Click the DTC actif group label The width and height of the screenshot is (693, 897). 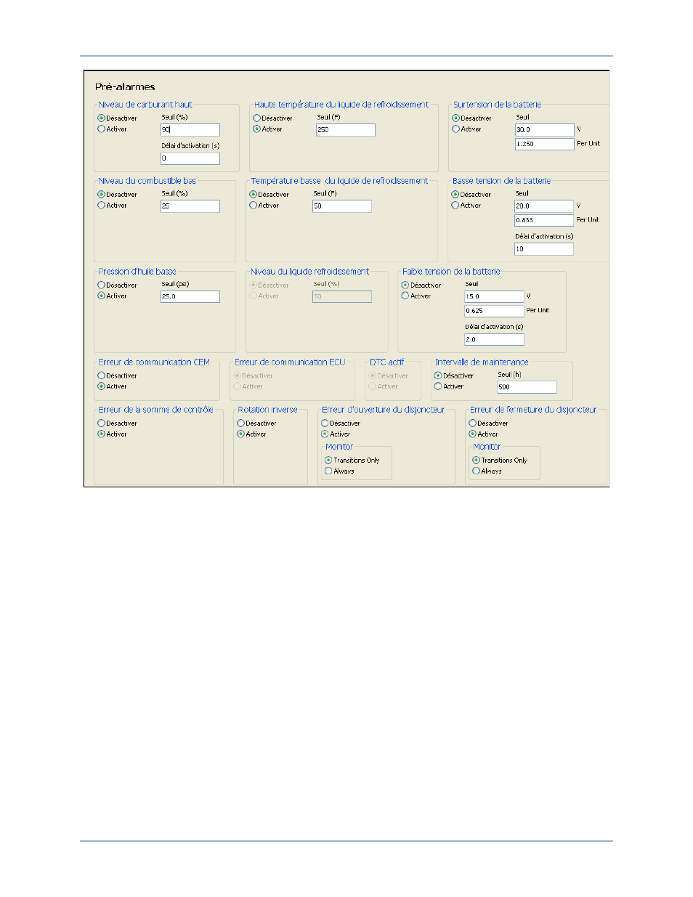[x=386, y=362]
